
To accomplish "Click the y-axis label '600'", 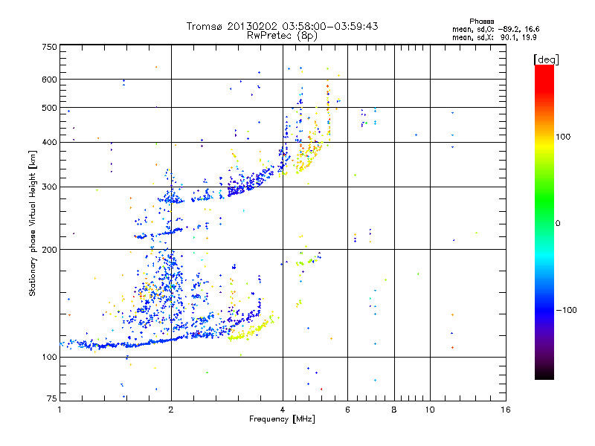I will click(49, 80).
